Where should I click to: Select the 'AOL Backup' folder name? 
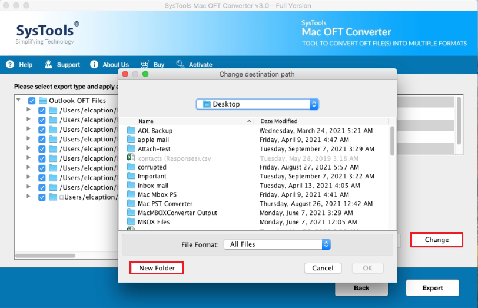click(x=155, y=131)
